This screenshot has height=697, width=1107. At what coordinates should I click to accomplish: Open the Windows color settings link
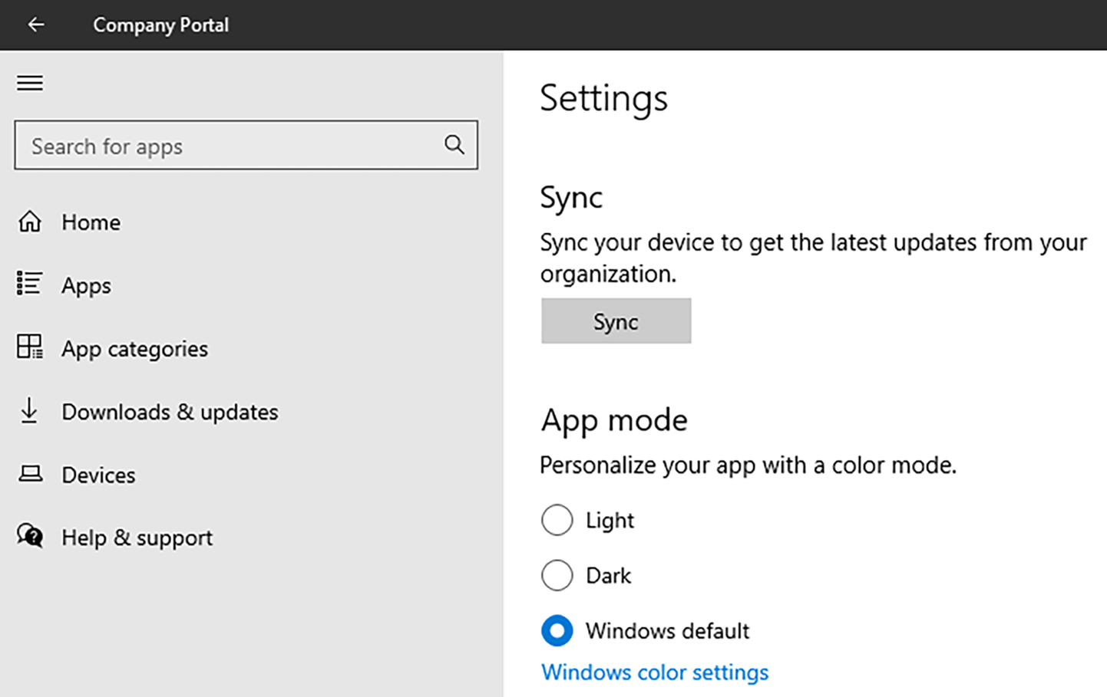[x=654, y=672]
